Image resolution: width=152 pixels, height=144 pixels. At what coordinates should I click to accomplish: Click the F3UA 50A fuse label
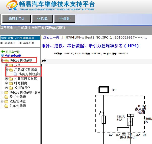click(x=121, y=118)
